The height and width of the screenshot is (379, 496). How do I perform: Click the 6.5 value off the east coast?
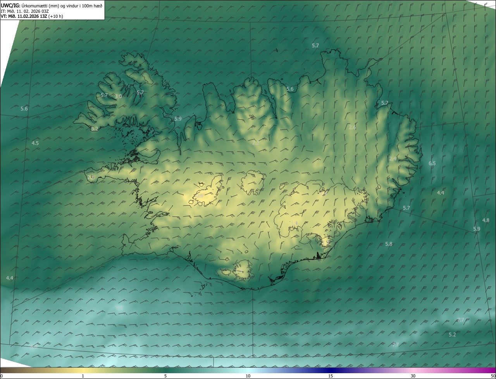(x=432, y=164)
